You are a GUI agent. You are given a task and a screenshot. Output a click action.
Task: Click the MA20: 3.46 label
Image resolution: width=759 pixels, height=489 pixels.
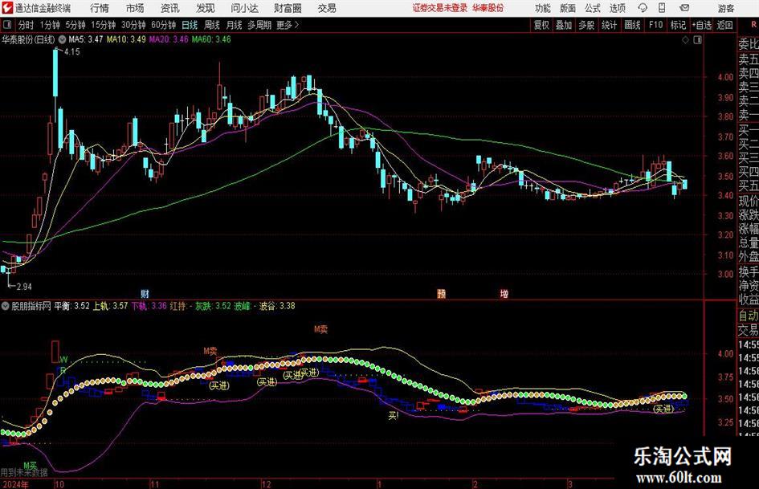tap(169, 39)
